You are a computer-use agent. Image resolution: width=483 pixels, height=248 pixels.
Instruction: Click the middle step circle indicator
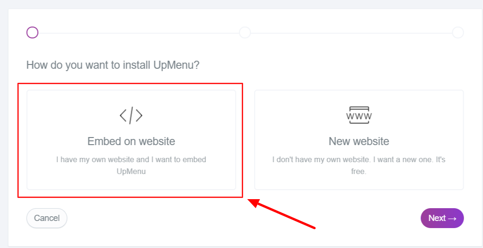[x=245, y=32]
